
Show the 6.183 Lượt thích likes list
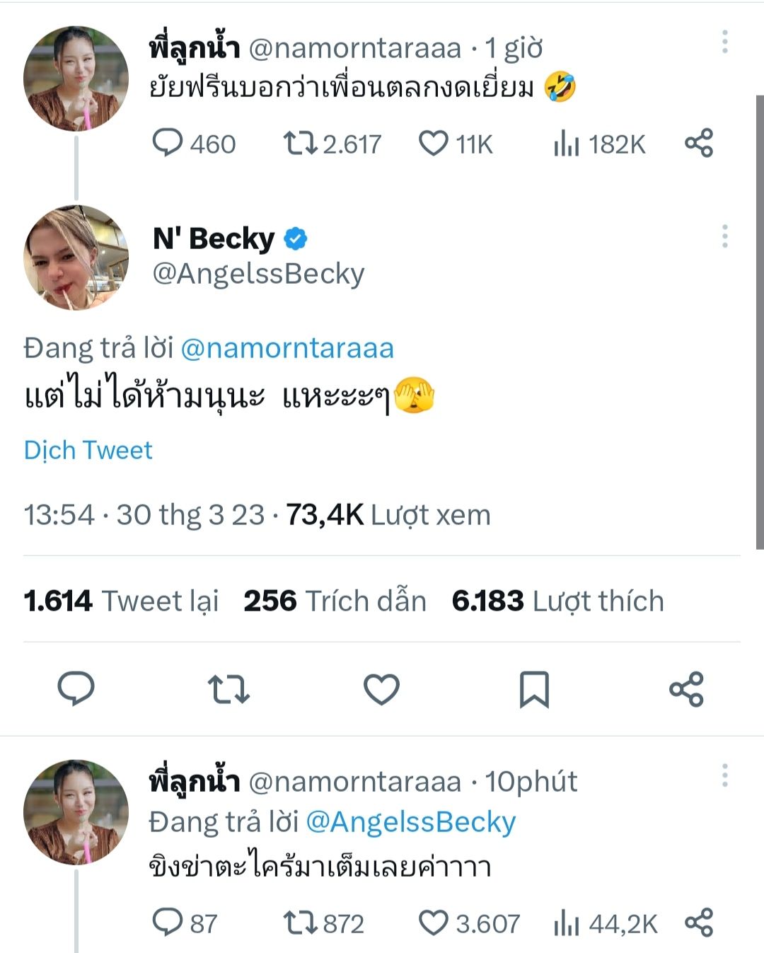point(557,601)
